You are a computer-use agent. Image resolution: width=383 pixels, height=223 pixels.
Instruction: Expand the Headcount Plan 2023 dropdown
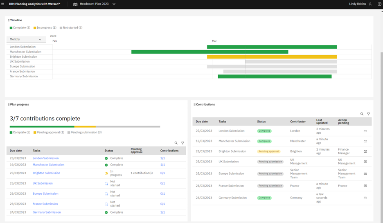[x=114, y=4]
